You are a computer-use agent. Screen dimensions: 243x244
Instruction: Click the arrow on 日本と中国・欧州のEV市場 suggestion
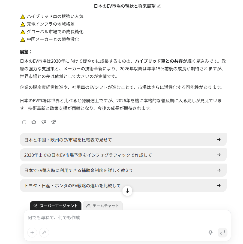[219, 140]
